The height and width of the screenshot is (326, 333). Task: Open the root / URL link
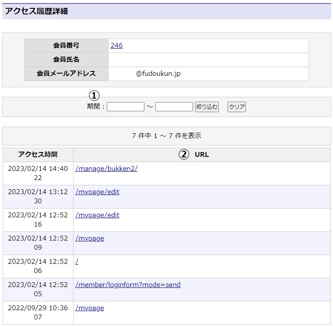pyautogui.click(x=77, y=262)
